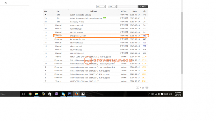
Task: Open the Integrated Viewer firmware link
Action: click(78, 36)
